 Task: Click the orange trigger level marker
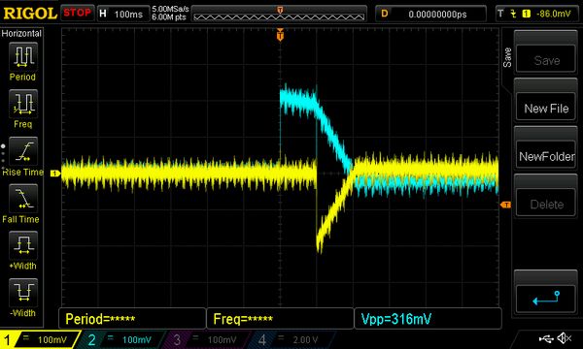point(505,205)
